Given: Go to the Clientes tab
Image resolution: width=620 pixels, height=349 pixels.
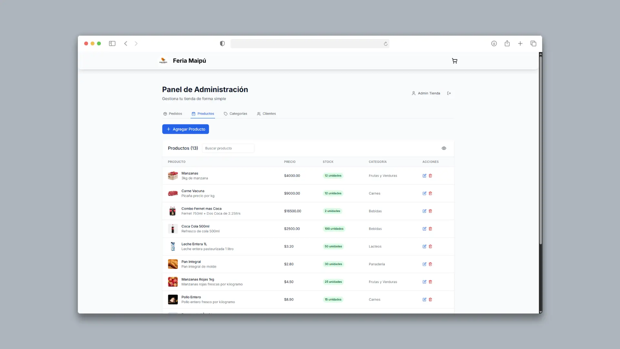Looking at the screenshot, I should tap(266, 114).
